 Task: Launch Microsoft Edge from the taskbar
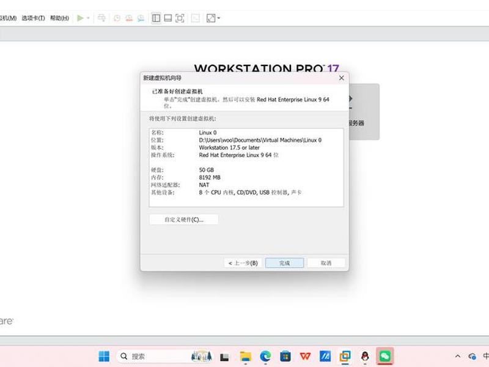(x=265, y=356)
